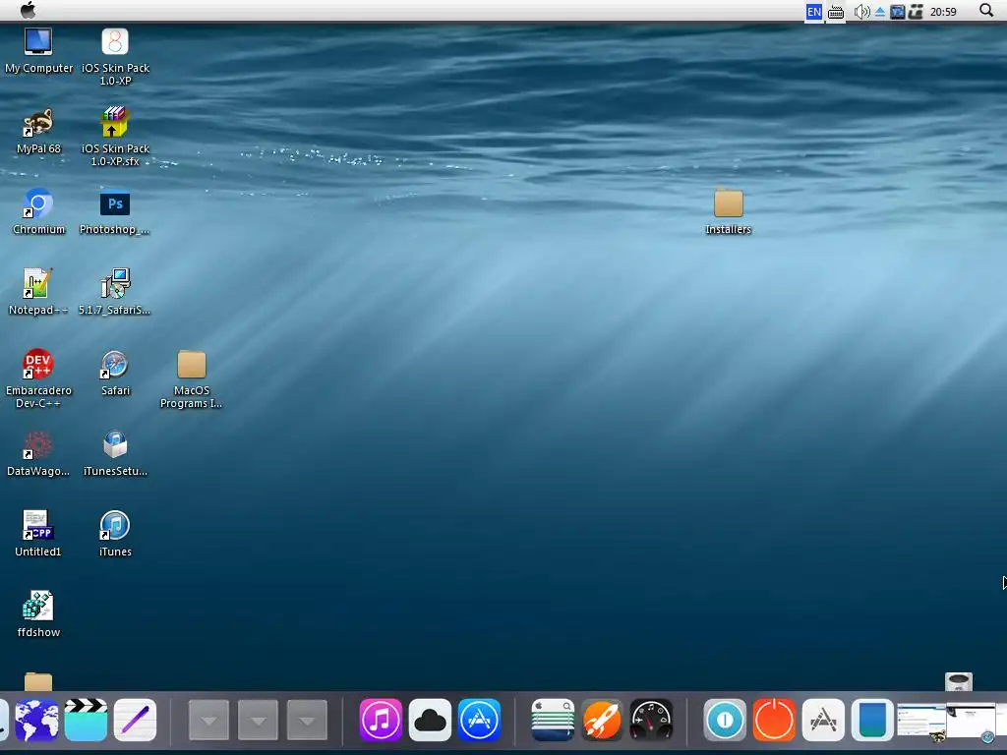
Task: Click the EN language indicator
Action: pyautogui.click(x=813, y=12)
